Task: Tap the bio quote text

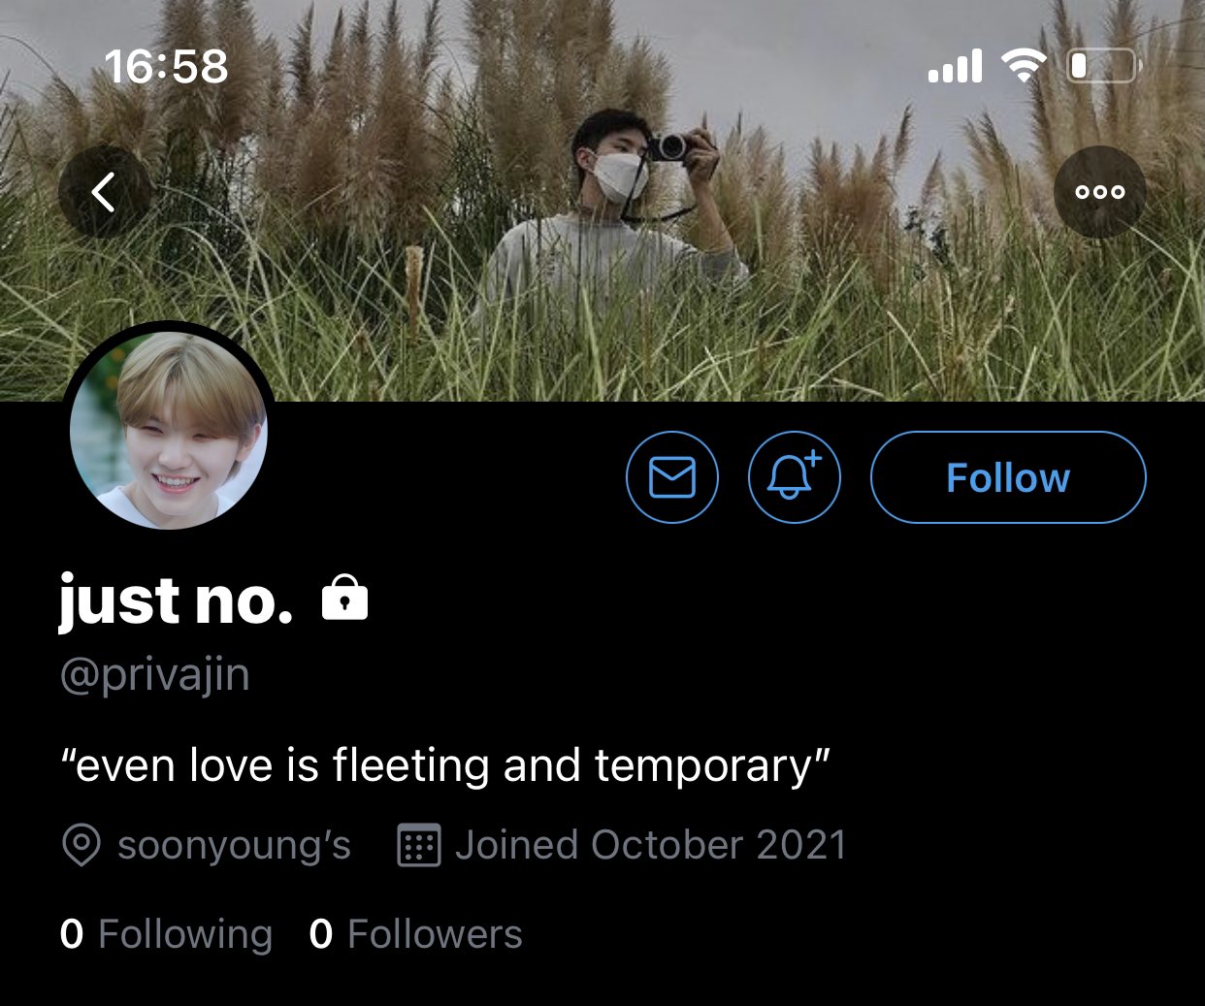Action: point(445,765)
